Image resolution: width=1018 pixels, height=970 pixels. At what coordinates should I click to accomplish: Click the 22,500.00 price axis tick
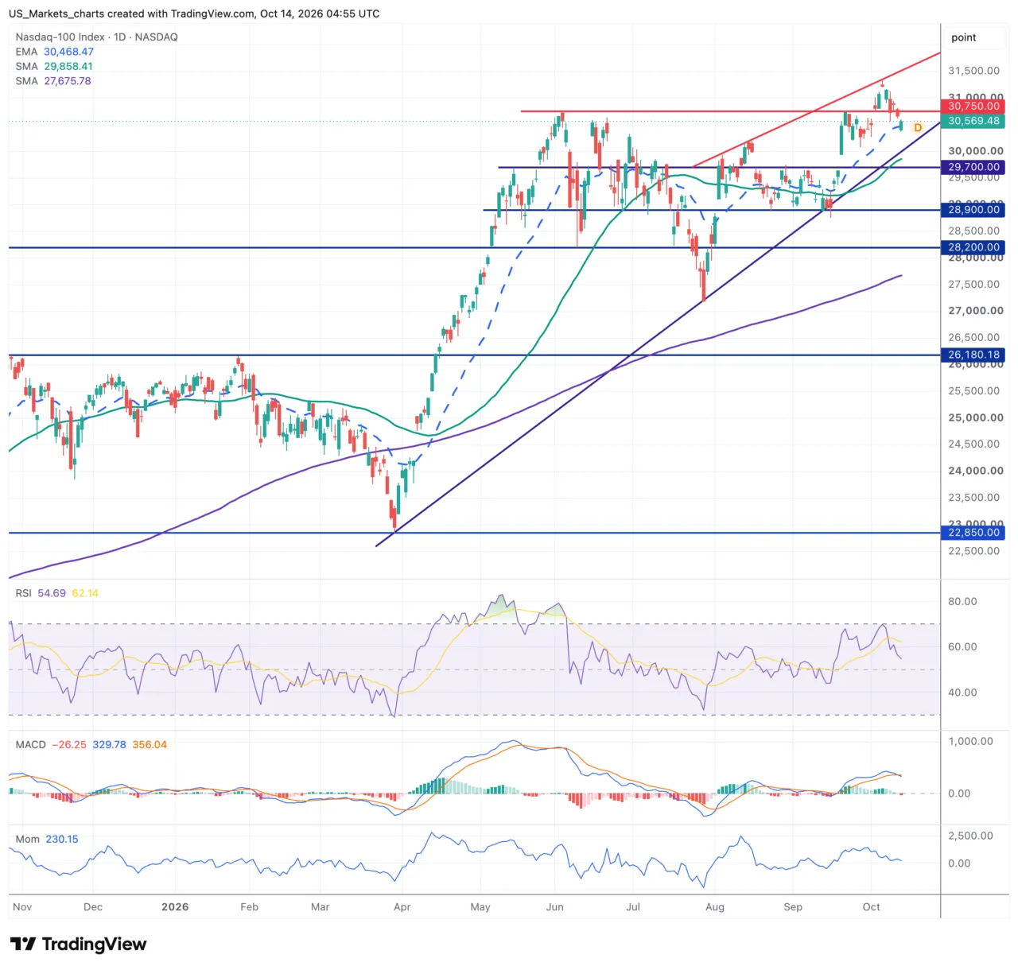click(974, 551)
